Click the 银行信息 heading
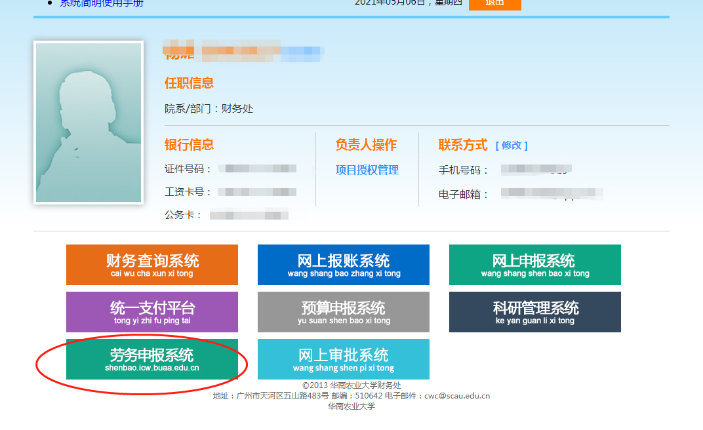703x430 pixels. click(x=190, y=145)
